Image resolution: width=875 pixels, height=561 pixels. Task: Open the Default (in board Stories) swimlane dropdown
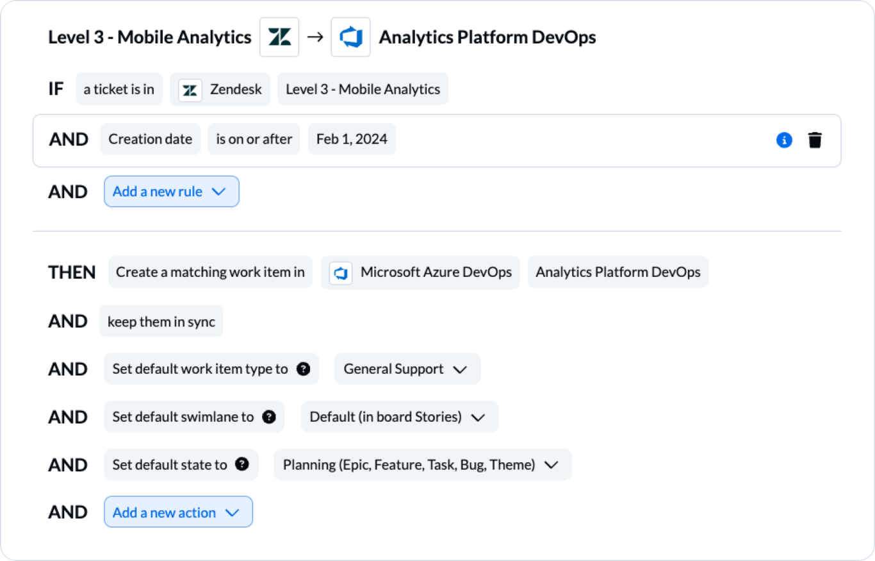click(399, 417)
